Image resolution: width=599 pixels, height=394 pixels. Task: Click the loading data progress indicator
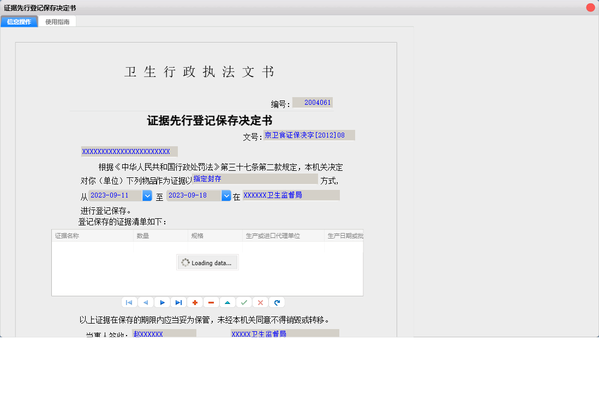pos(207,262)
